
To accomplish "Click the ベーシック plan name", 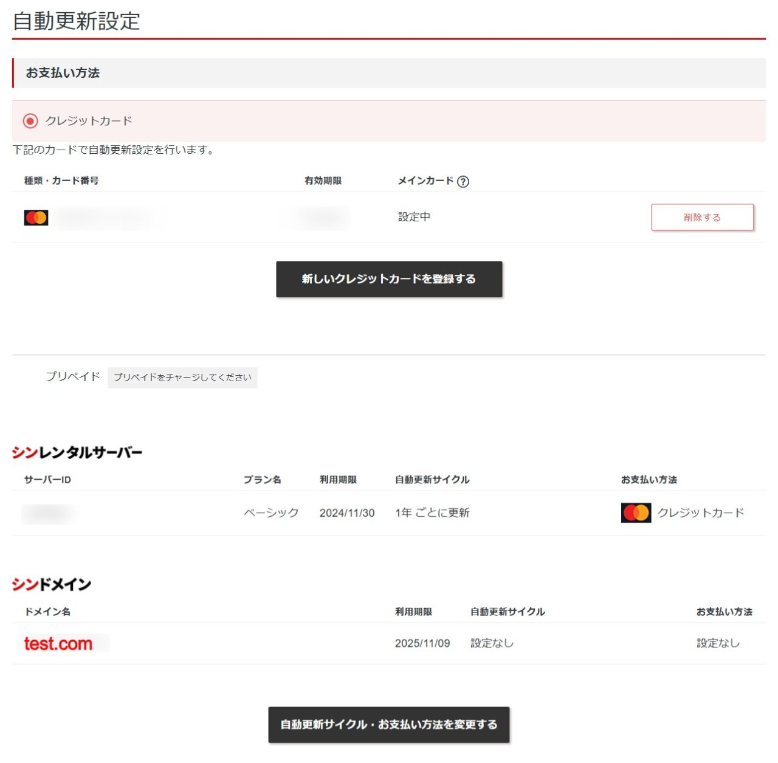I will click(271, 513).
